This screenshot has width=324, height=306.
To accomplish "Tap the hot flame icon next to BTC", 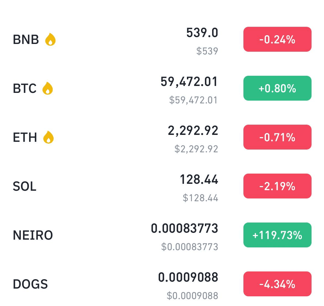I will click(48, 88).
